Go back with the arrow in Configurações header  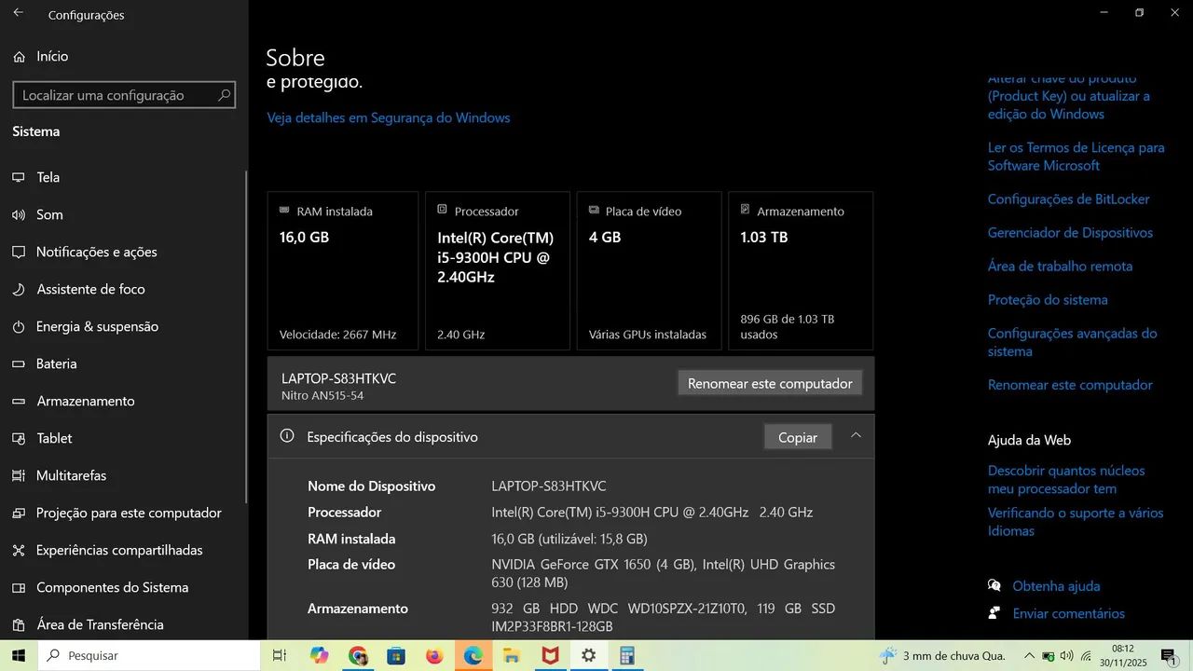point(18,13)
